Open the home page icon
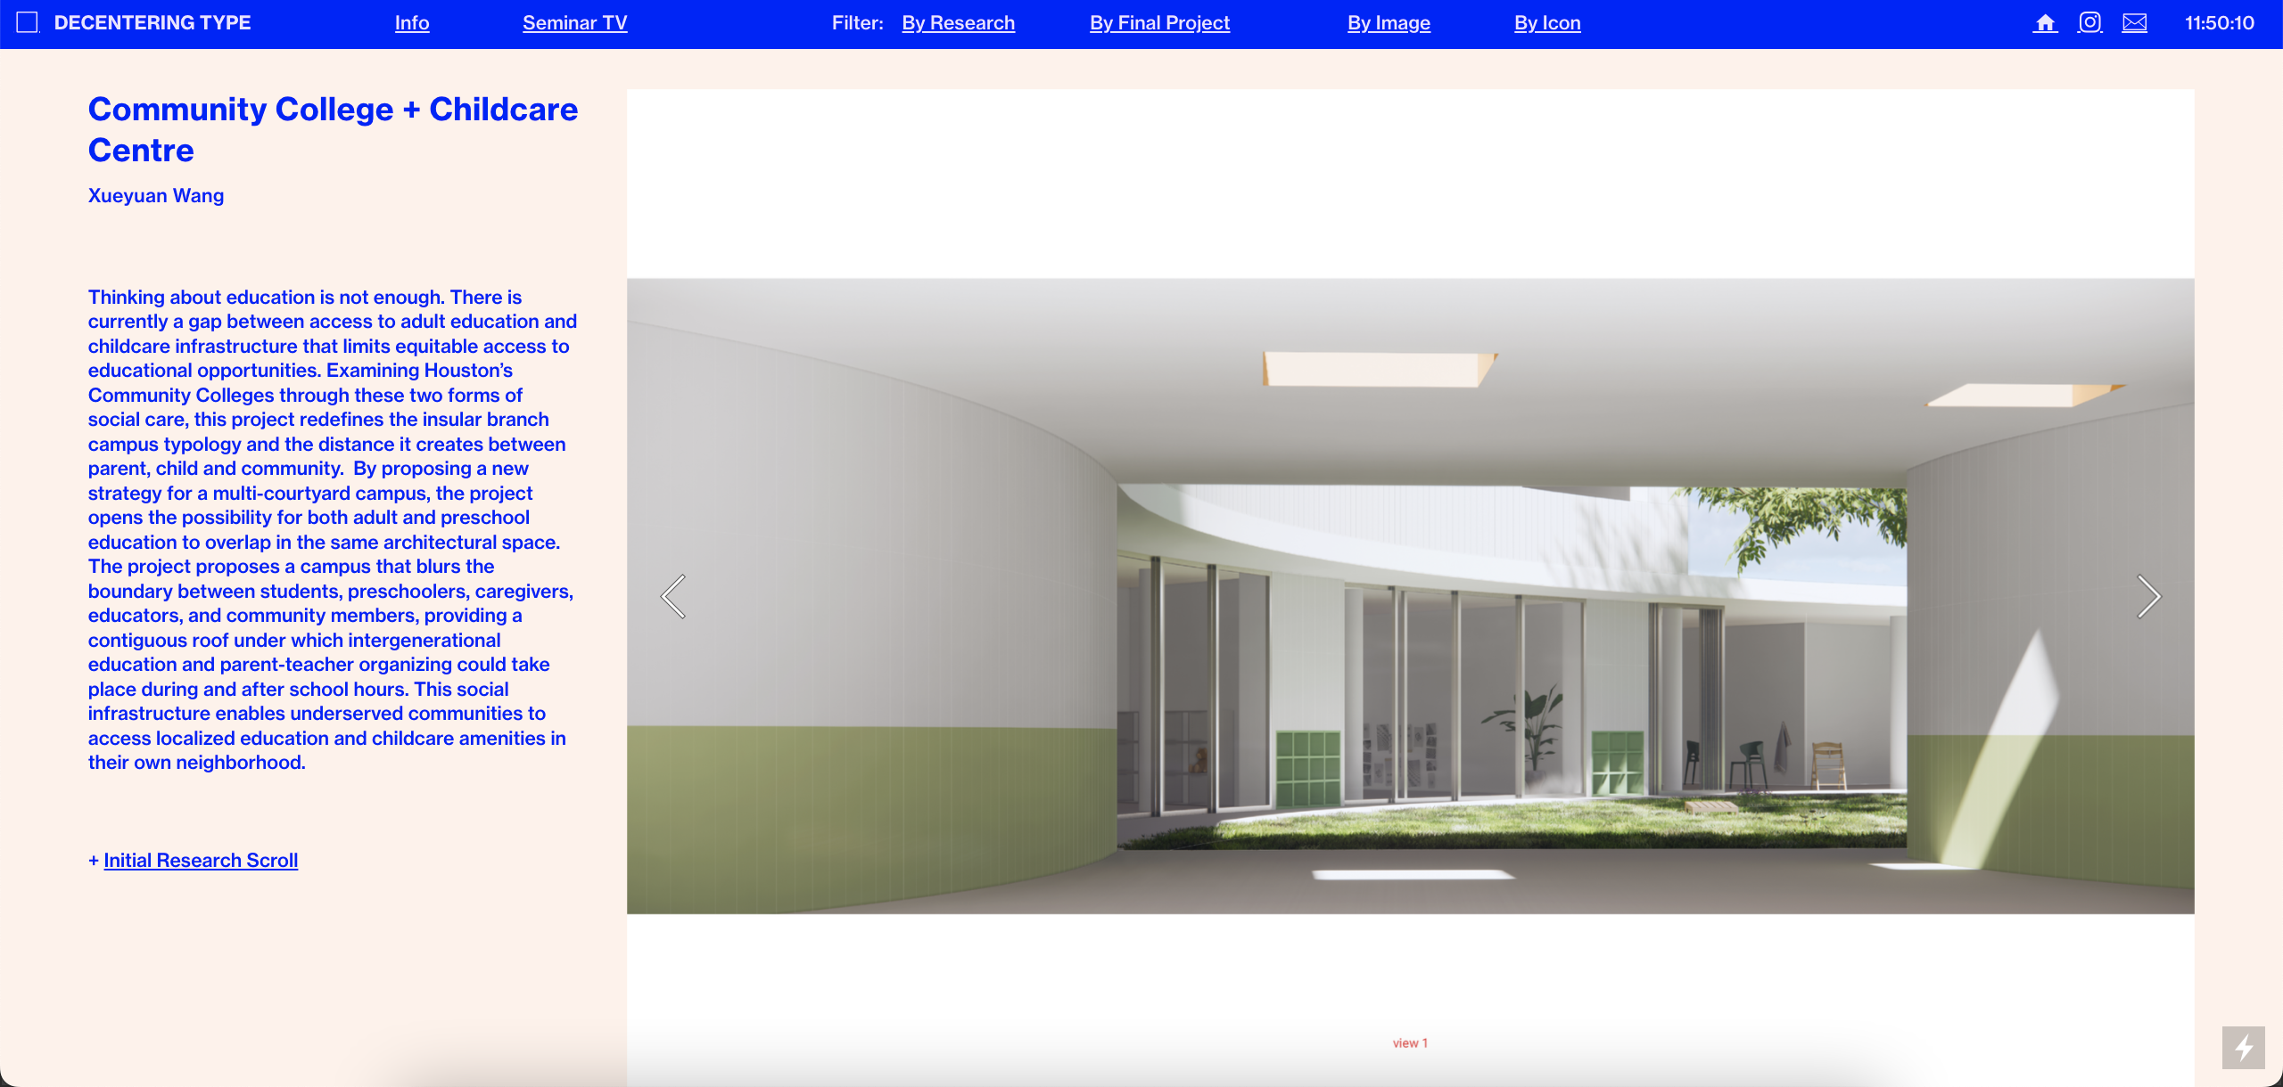 (2045, 23)
